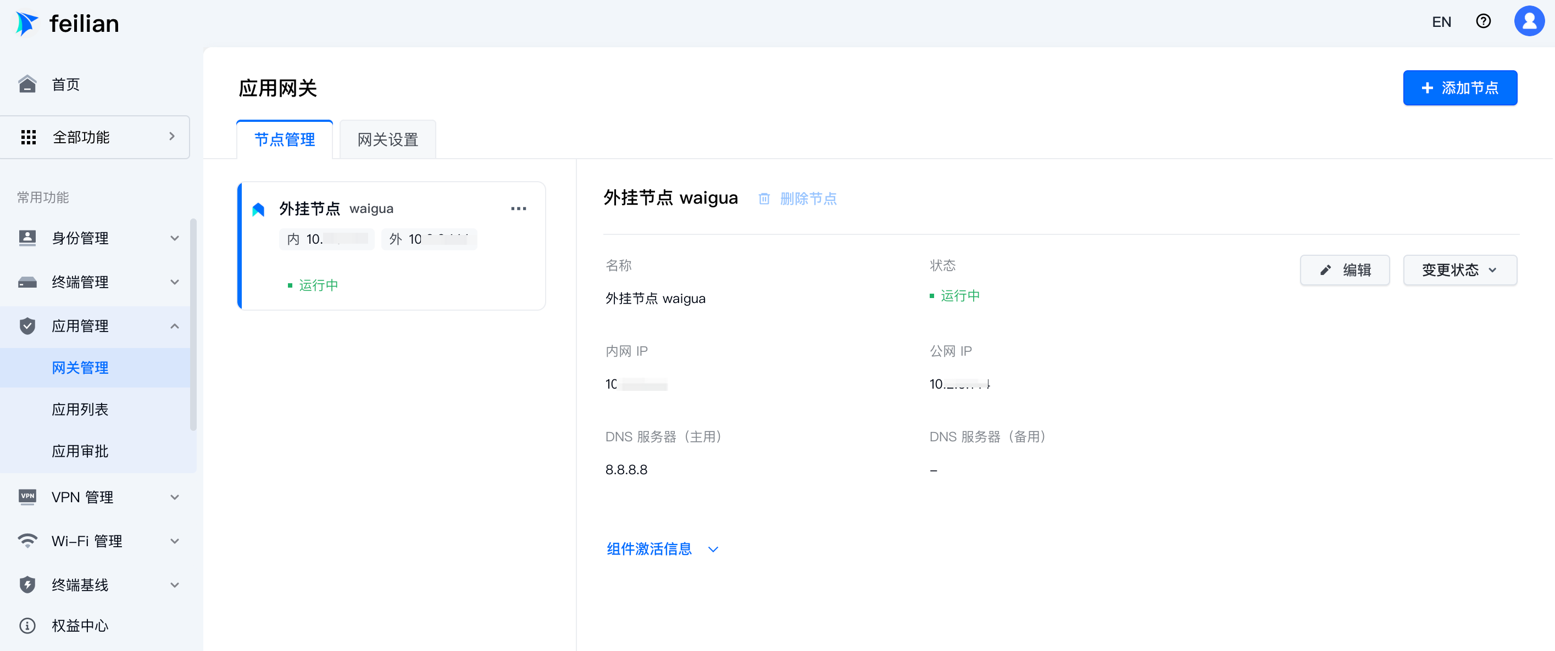
Task: Click the sidebar vertical scrollbar
Action: (x=193, y=325)
